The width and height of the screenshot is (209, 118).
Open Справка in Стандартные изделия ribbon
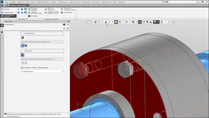pos(33,16)
